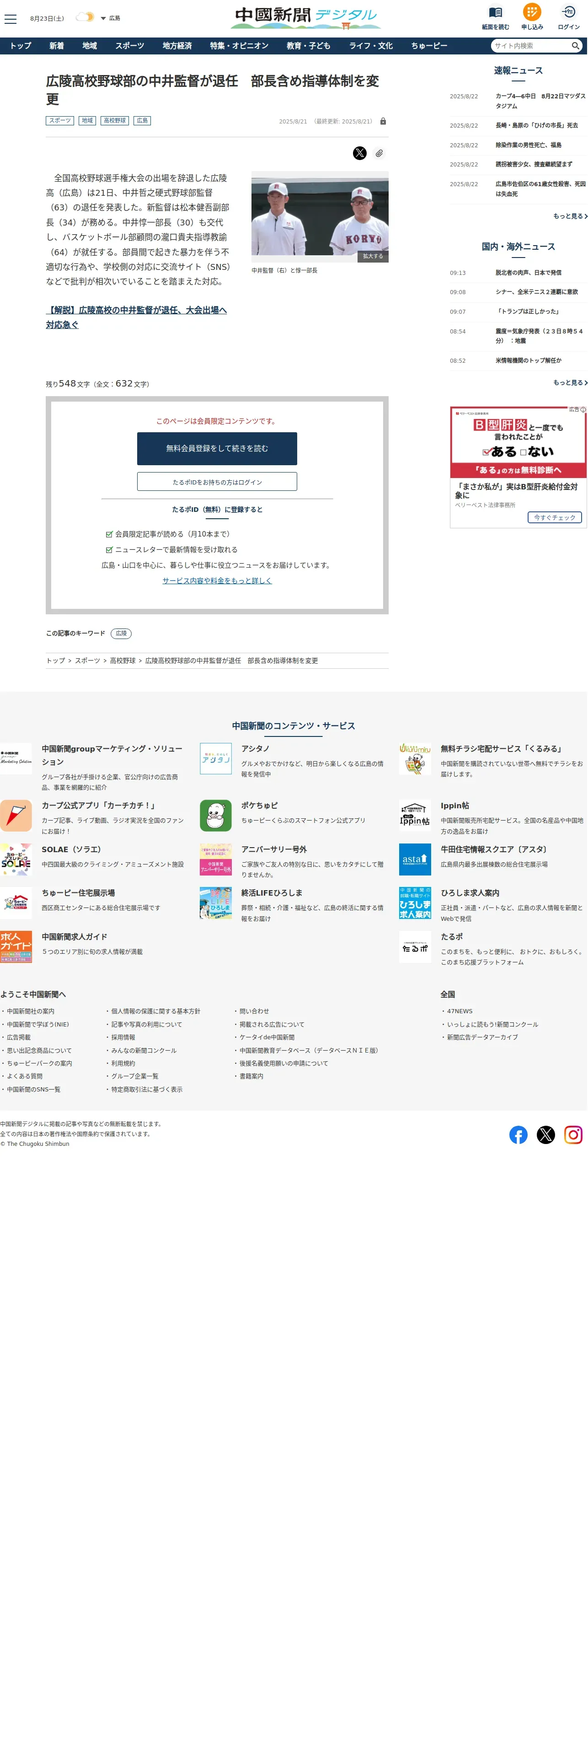Open news item 脱北者の肉声、日本で発信
This screenshot has height=1762, width=588.
(x=529, y=273)
